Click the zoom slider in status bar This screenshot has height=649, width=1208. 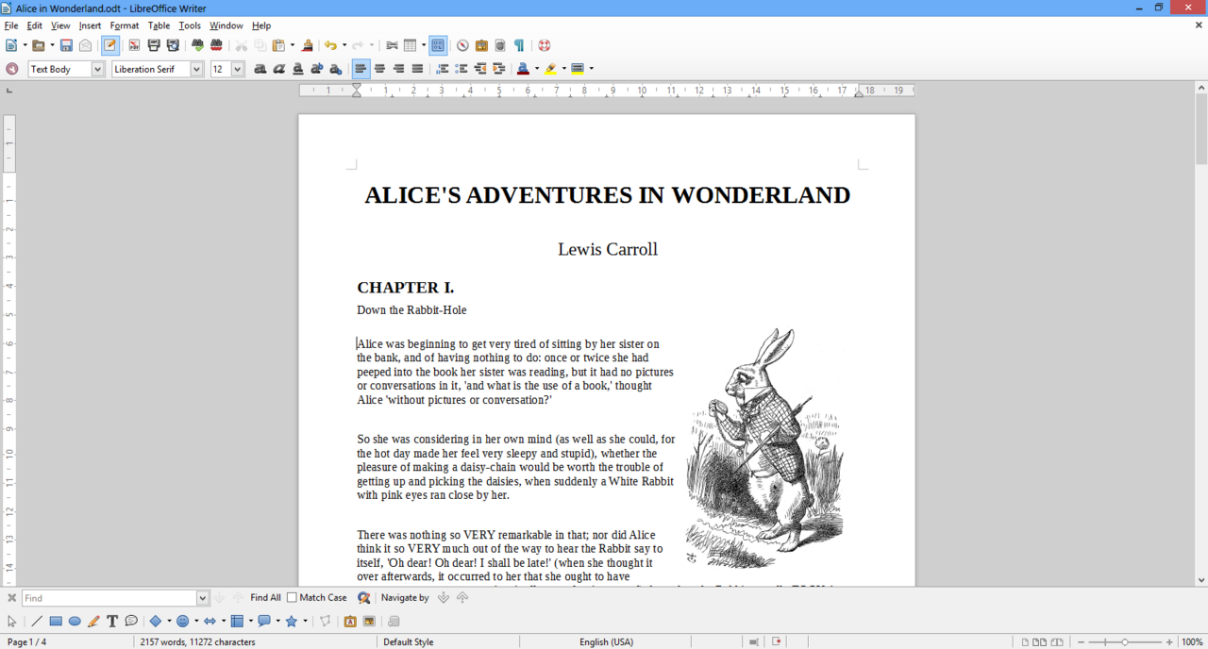coord(1125,642)
